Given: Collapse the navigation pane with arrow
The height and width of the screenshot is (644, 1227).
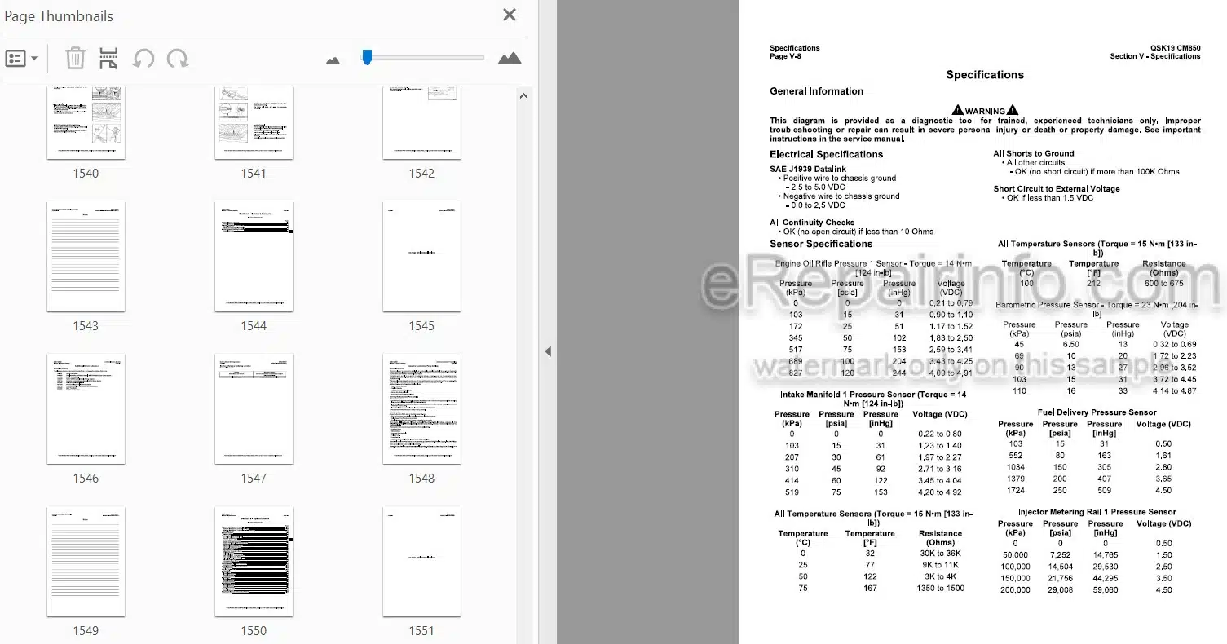Looking at the screenshot, I should coord(548,351).
